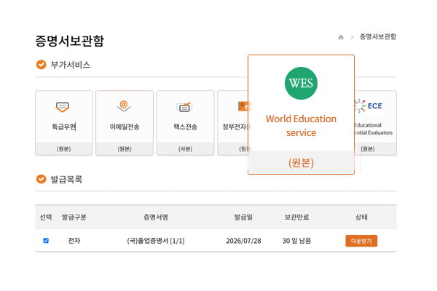Click the (국)졸업증명서 [1/1] certificate name
Screen dimensions: 437x291
click(x=156, y=241)
